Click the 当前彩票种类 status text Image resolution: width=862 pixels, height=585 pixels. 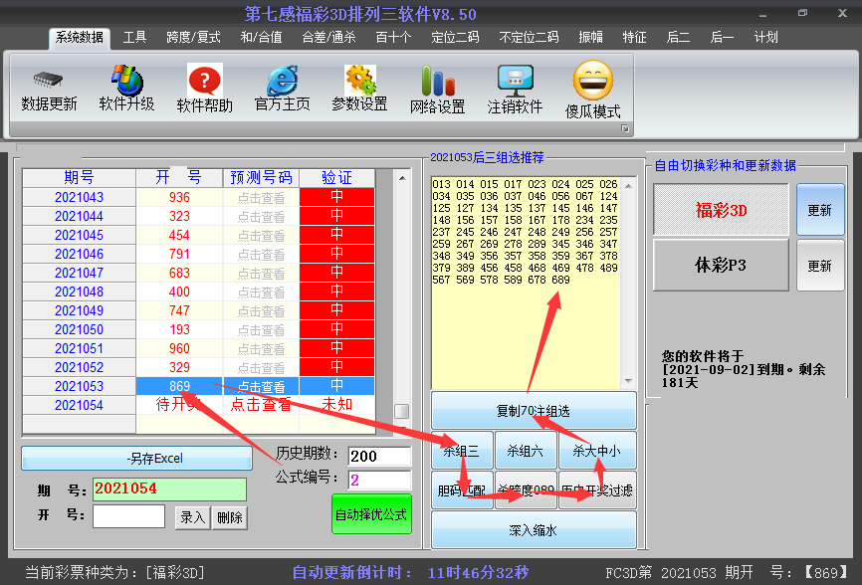(x=114, y=572)
